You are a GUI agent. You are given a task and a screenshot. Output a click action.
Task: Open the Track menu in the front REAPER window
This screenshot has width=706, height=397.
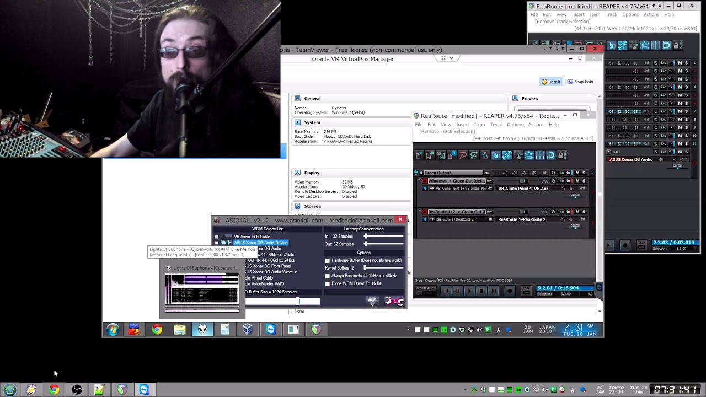point(496,125)
